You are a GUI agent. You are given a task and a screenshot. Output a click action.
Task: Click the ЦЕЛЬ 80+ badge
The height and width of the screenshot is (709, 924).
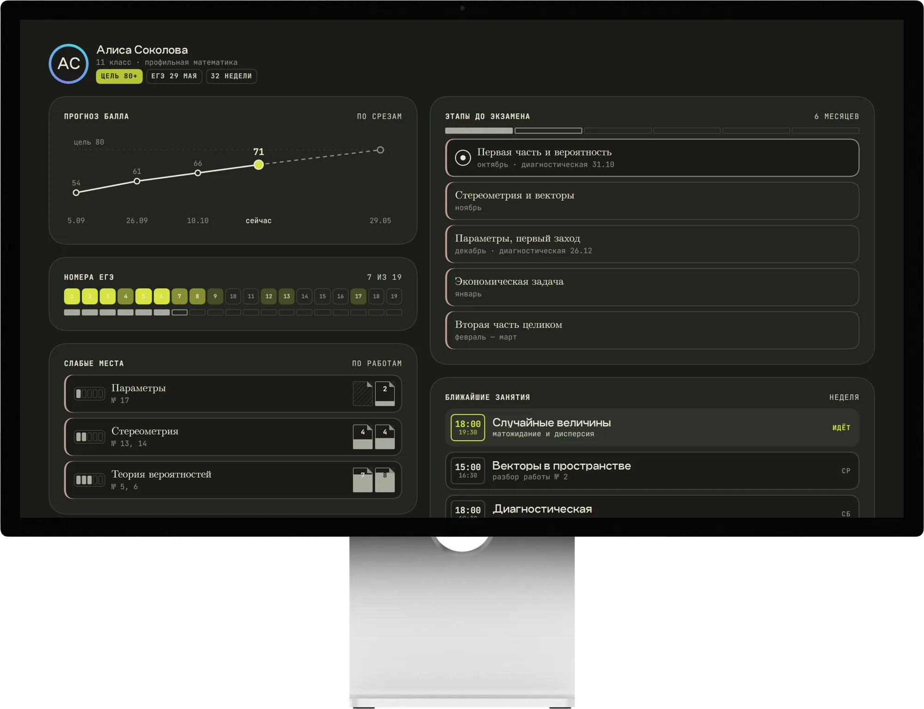(119, 76)
